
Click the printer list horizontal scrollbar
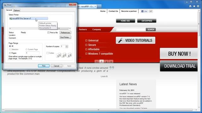coord(40,29)
